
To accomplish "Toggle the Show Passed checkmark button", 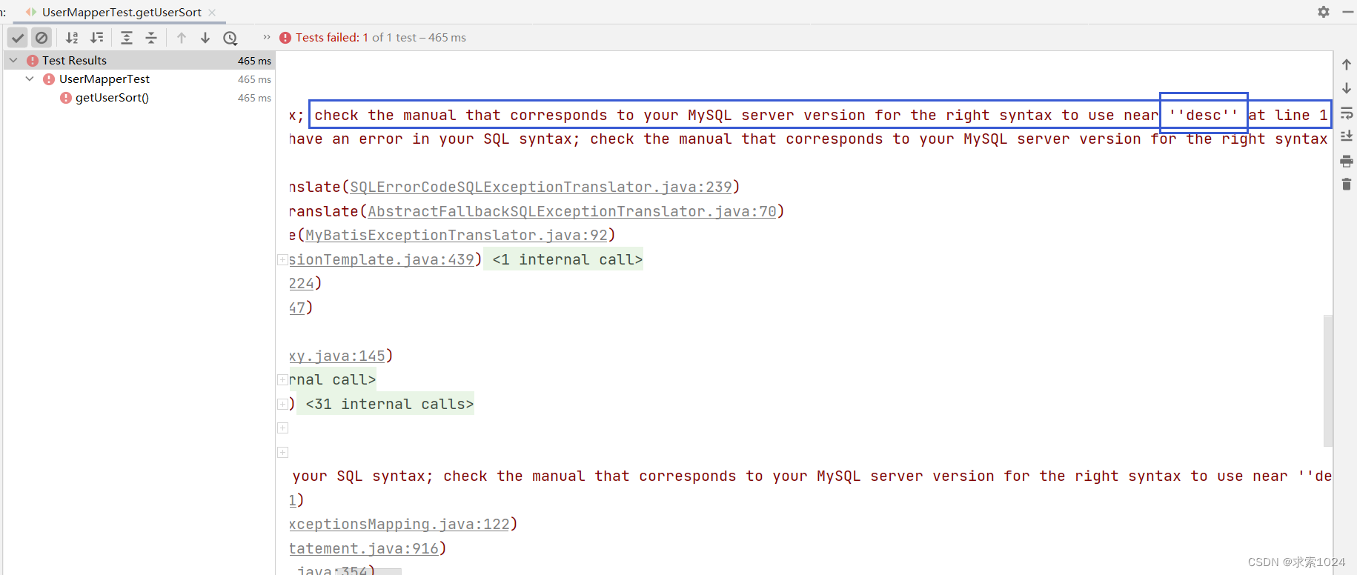I will coord(19,38).
